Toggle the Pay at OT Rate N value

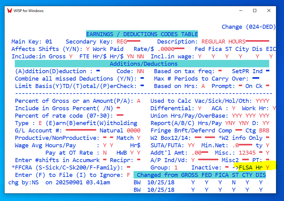tap(105, 153)
